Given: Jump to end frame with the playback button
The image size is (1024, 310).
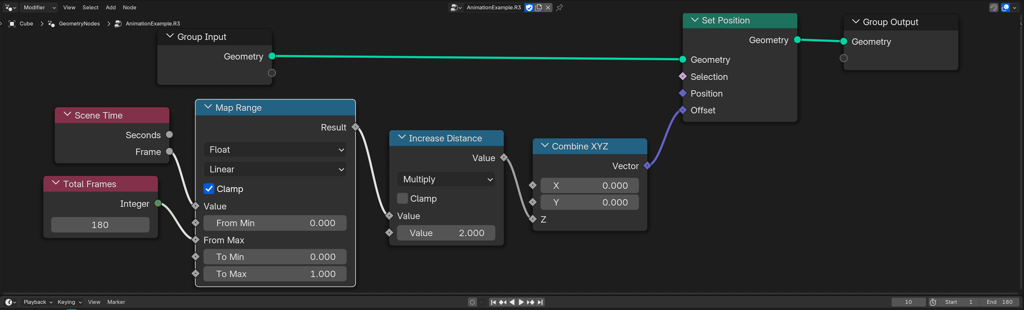Looking at the screenshot, I should click(540, 302).
